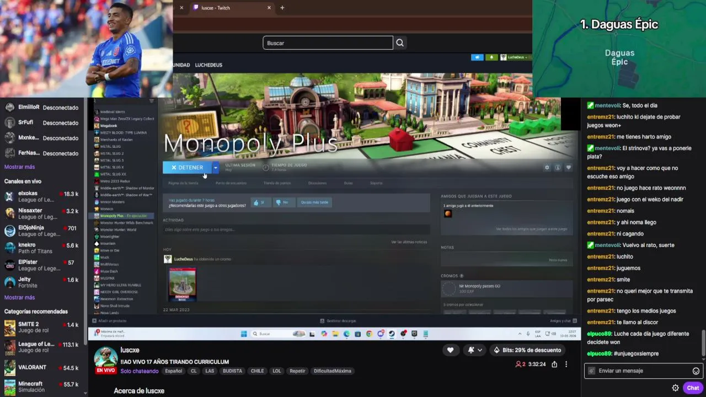706x397 pixels.
Task: Open the Tienda de puntos tab
Action: point(277,183)
